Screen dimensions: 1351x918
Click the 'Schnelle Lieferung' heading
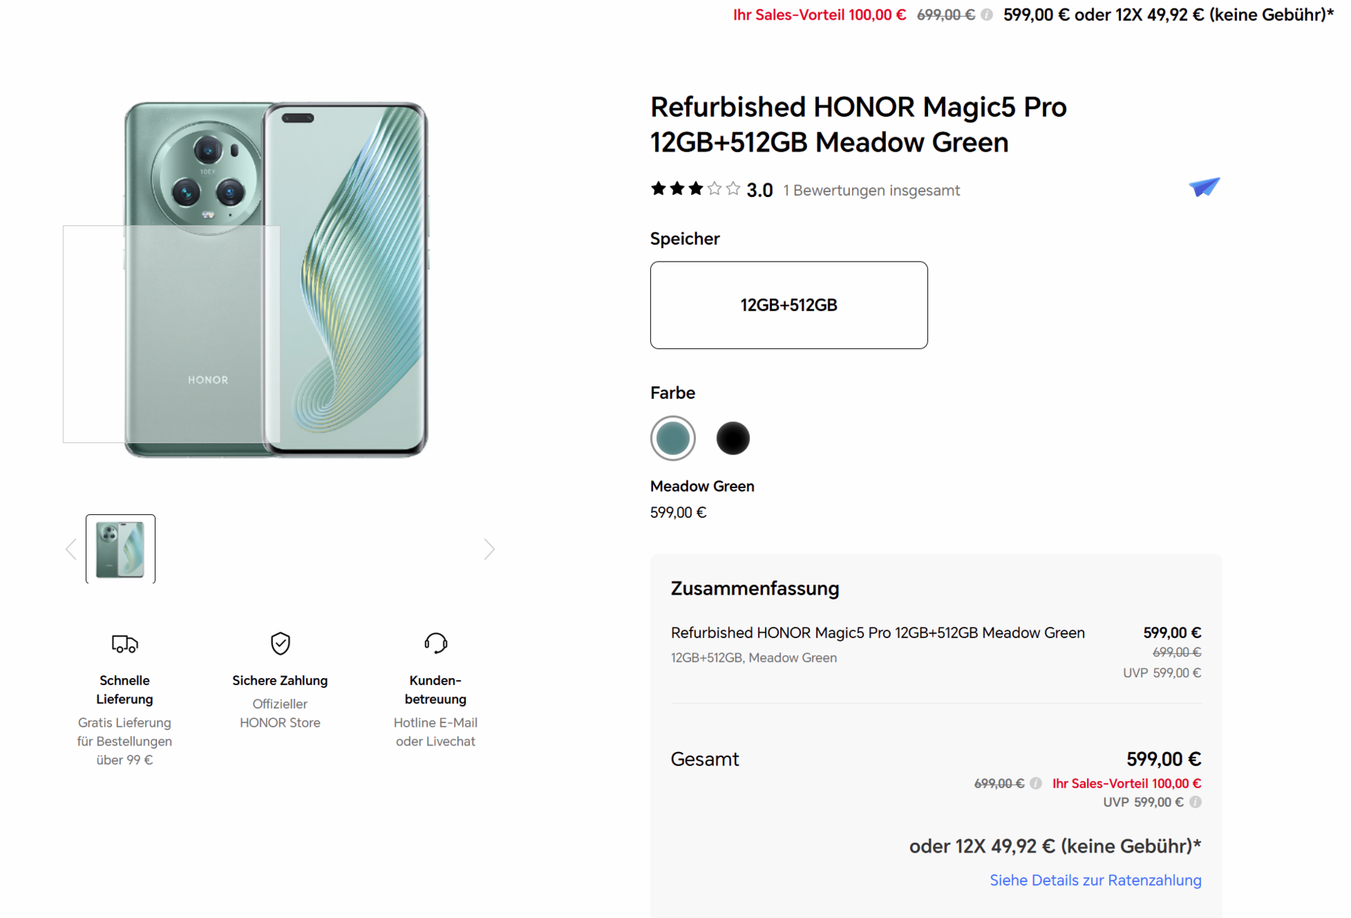(x=125, y=690)
